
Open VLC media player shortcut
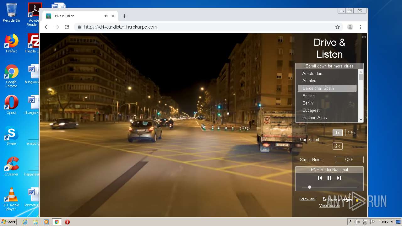(11, 199)
